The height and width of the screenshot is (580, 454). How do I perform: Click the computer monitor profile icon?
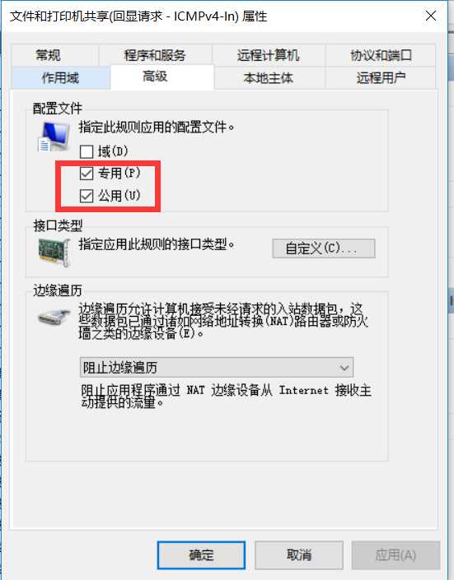tap(54, 136)
